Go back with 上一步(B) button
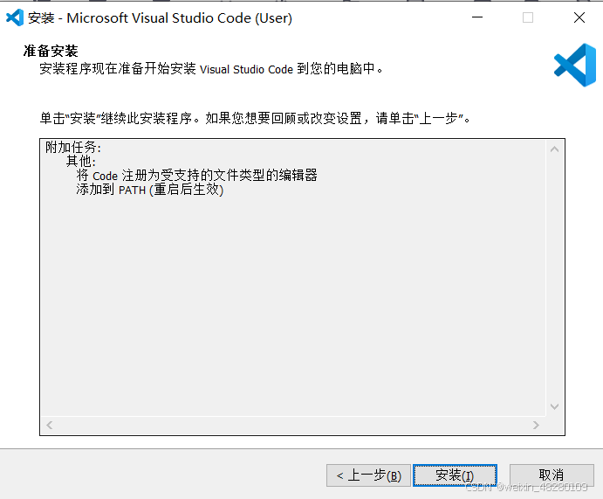Image resolution: width=603 pixels, height=499 pixels. click(x=368, y=475)
